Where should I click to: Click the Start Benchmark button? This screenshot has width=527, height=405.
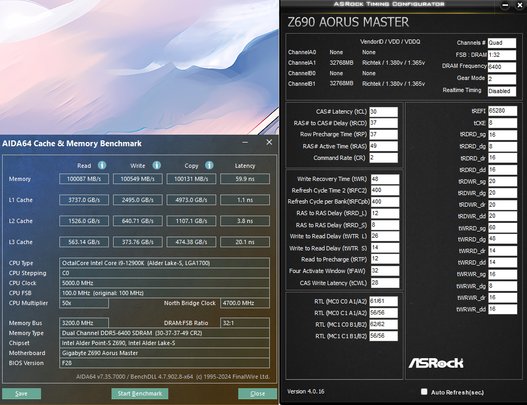(x=140, y=393)
